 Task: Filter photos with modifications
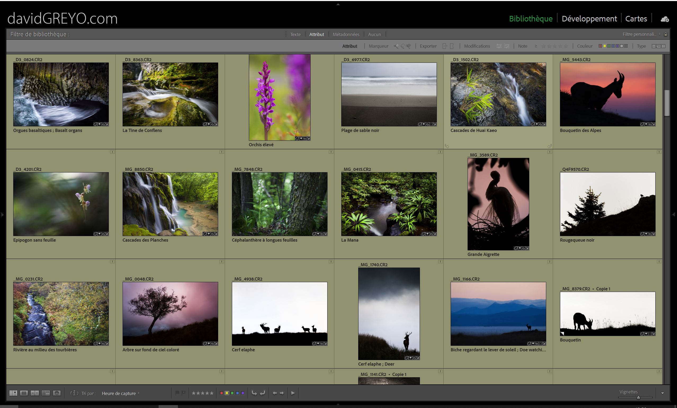point(499,46)
